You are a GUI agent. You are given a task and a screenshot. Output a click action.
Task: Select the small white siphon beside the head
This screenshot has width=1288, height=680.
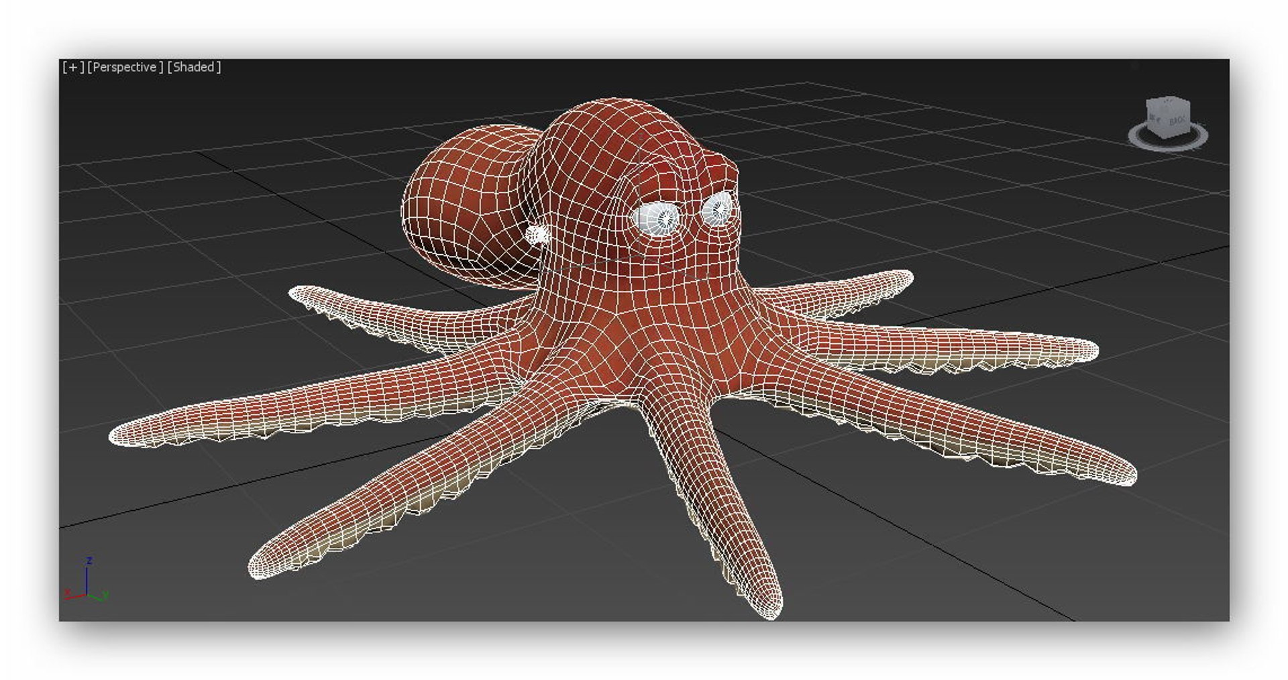click(x=537, y=234)
